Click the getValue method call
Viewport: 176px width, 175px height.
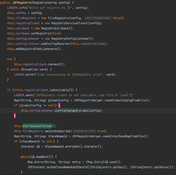161,167
